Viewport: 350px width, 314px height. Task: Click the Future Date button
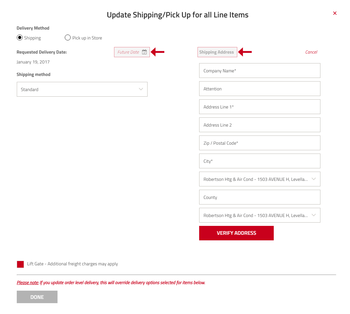132,52
